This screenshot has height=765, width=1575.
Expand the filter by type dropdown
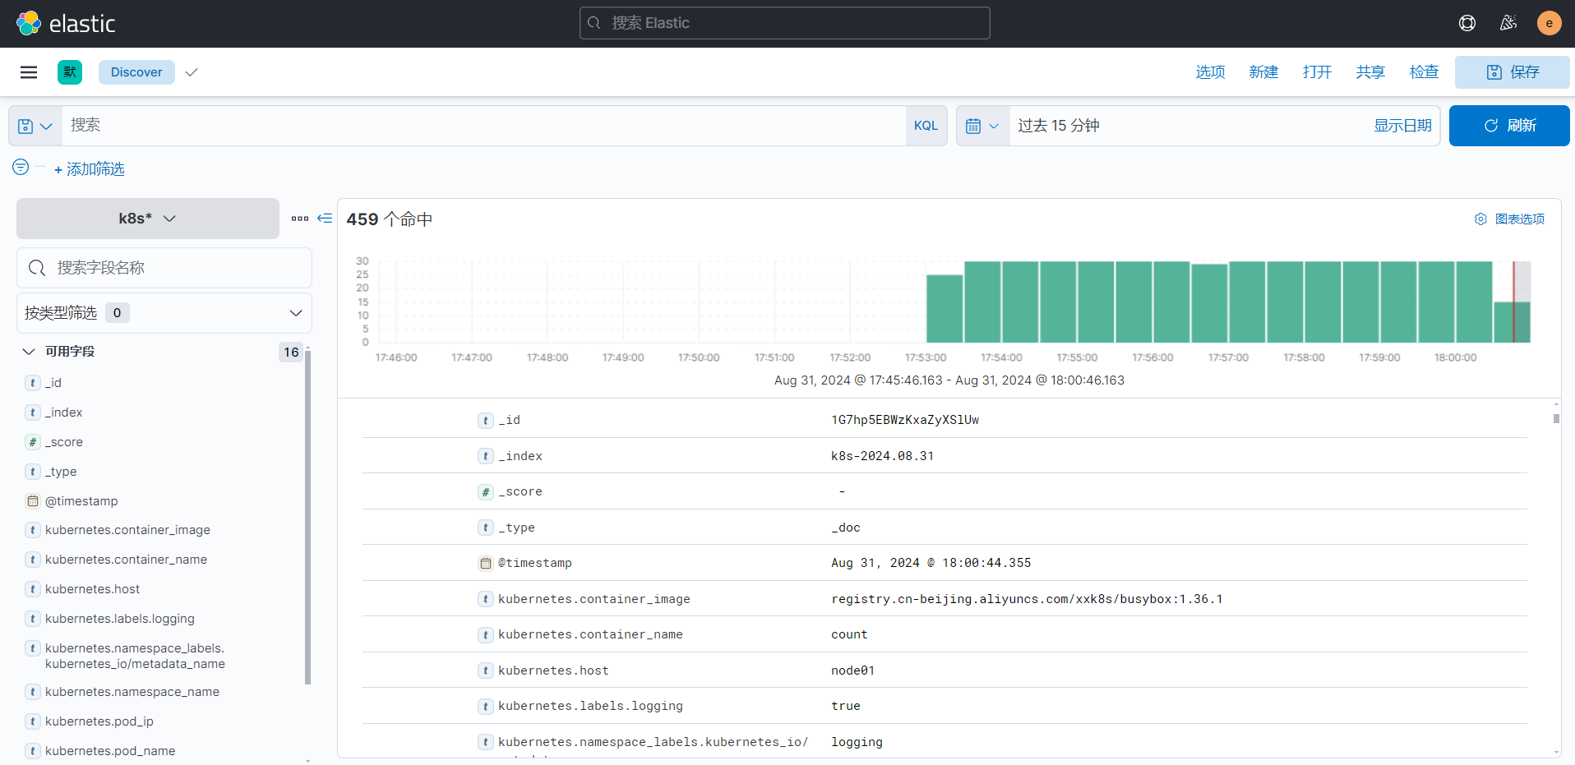click(x=164, y=313)
